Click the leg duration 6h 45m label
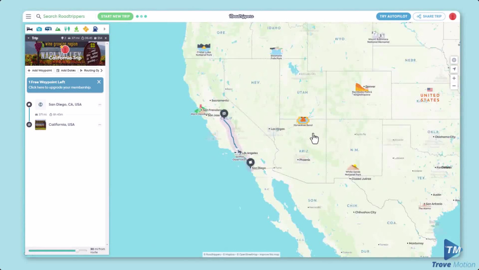The width and height of the screenshot is (479, 270). 56,115
